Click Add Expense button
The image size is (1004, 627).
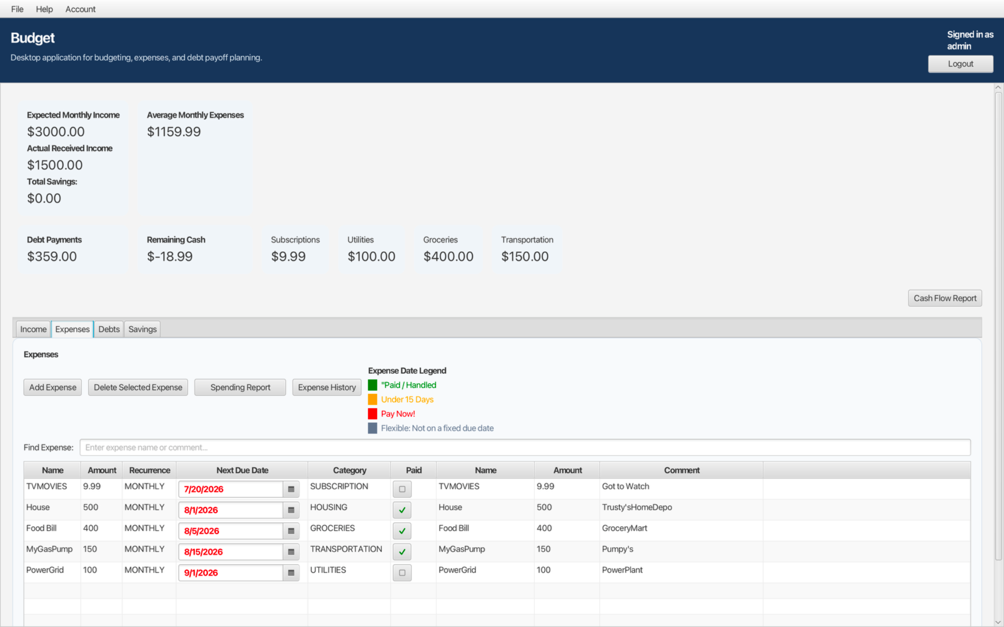click(52, 387)
